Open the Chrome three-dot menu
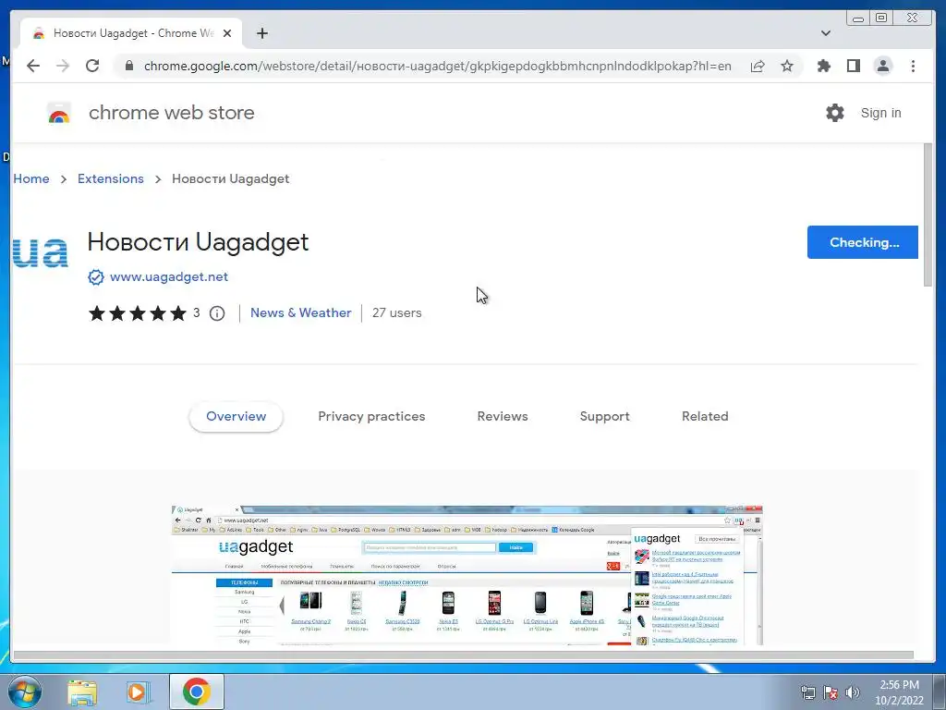Image resolution: width=946 pixels, height=710 pixels. [x=913, y=66]
